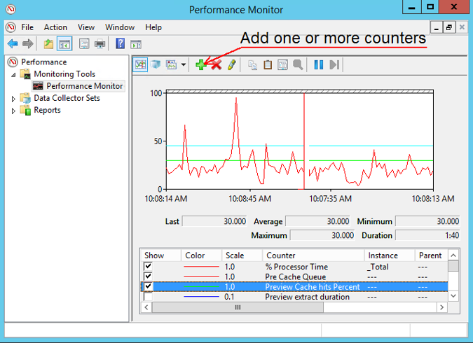This screenshot has height=343, width=473.
Task: Uncheck Show for Pre Cache Queue
Action: 148,276
